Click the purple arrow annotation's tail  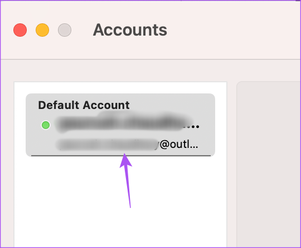coord(130,205)
